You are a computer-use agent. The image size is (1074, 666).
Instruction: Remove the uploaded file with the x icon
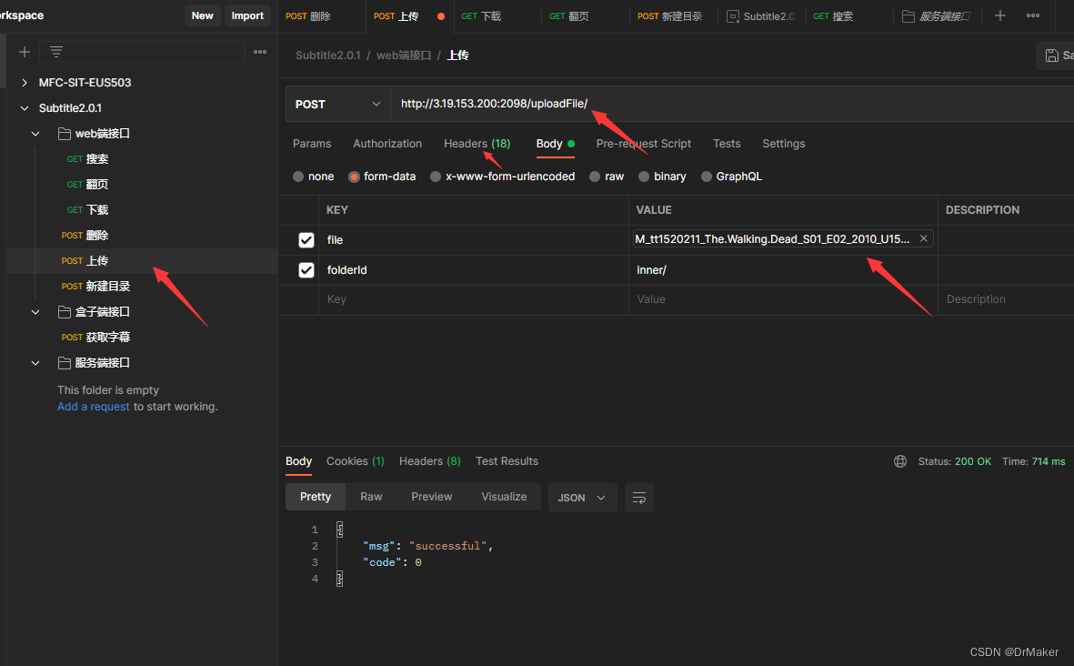[x=923, y=237]
